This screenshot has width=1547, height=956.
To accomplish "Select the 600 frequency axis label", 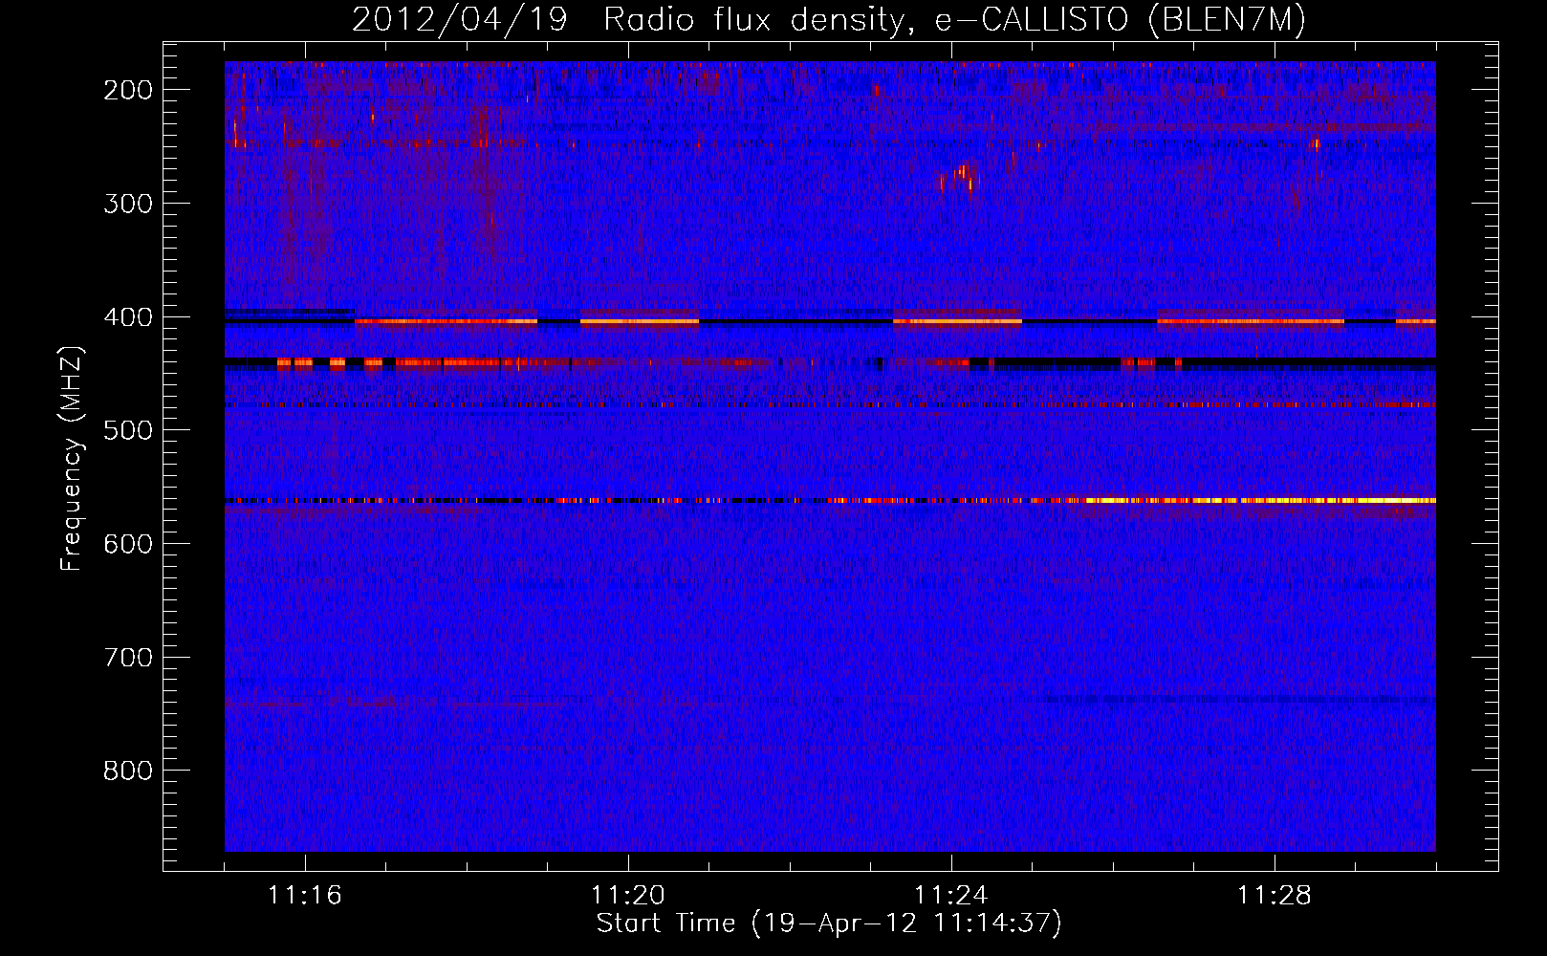I will [128, 544].
